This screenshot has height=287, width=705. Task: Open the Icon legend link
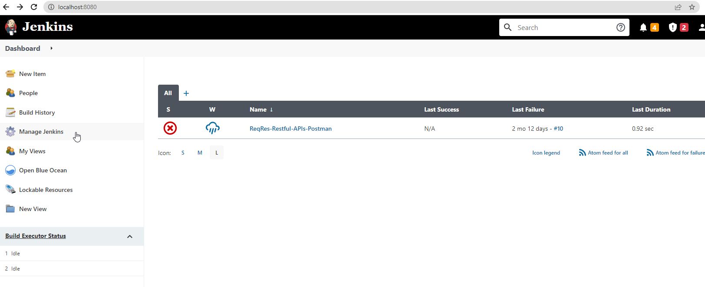[546, 153]
